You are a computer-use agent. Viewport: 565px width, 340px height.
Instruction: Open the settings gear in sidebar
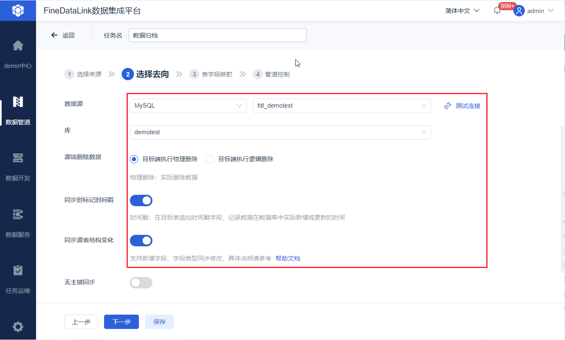click(18, 327)
